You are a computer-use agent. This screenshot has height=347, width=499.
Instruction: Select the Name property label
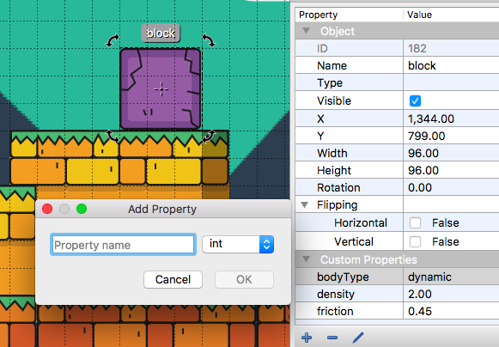point(332,65)
